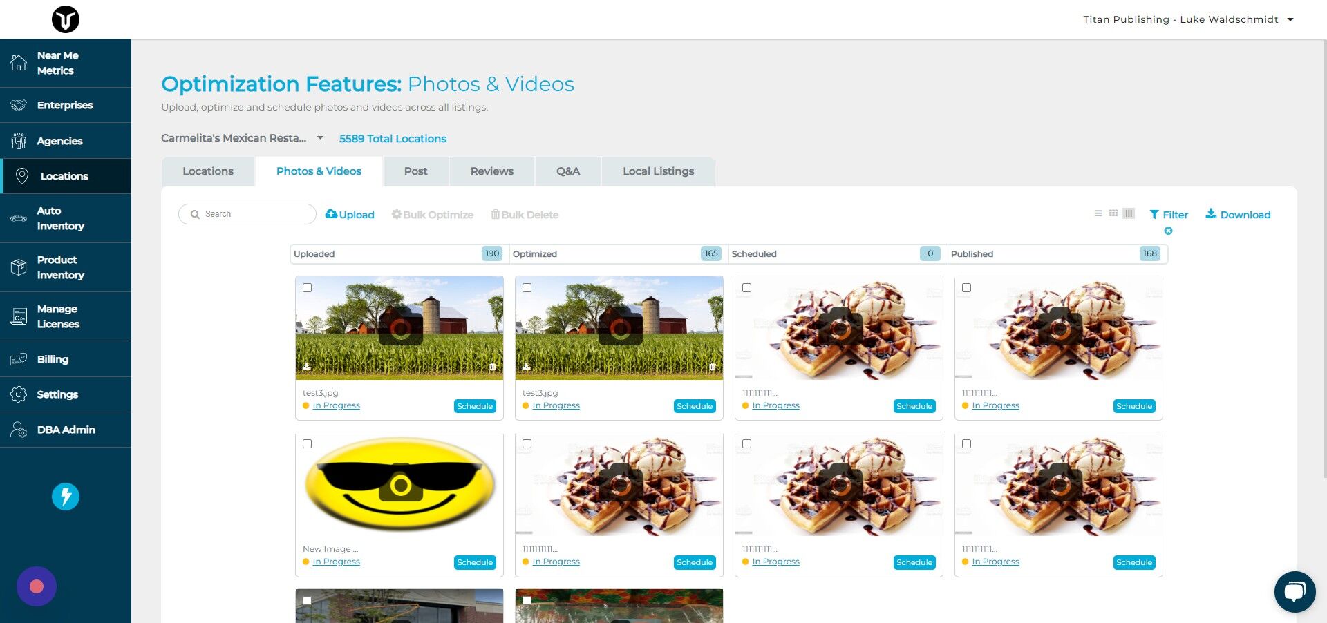Open Manage Licenses in sidebar
The image size is (1327, 623).
[x=66, y=316]
